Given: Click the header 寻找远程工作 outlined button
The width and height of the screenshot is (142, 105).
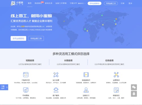Looking at the screenshot, I should coord(111,3).
